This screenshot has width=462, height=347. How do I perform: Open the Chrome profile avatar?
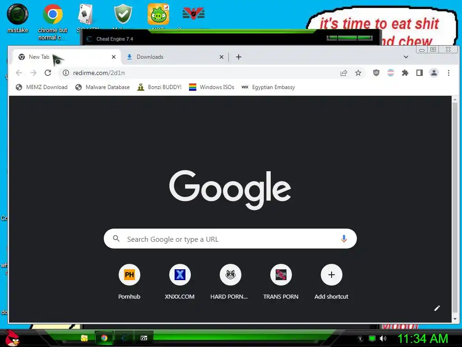[434, 73]
